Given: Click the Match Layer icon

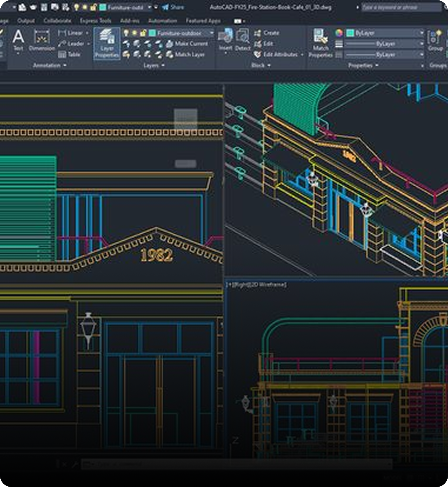Looking at the screenshot, I should point(169,55).
